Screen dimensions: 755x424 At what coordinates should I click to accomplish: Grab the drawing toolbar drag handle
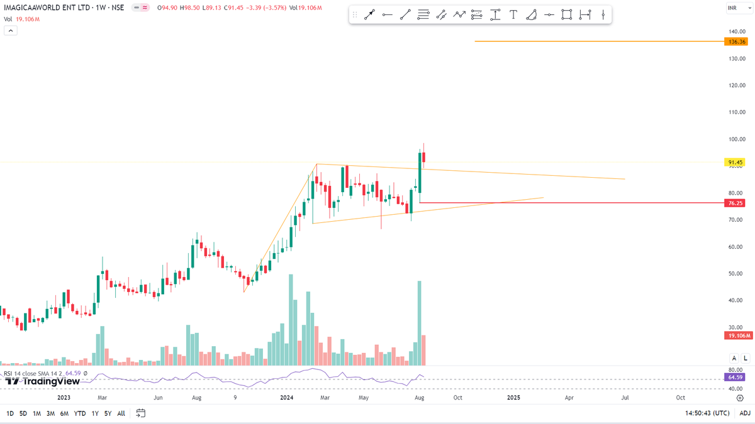(x=355, y=14)
